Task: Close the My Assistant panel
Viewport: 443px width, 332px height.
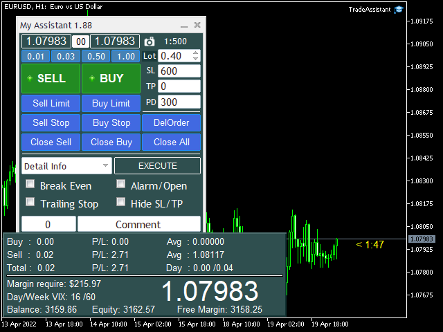Action: coord(197,25)
